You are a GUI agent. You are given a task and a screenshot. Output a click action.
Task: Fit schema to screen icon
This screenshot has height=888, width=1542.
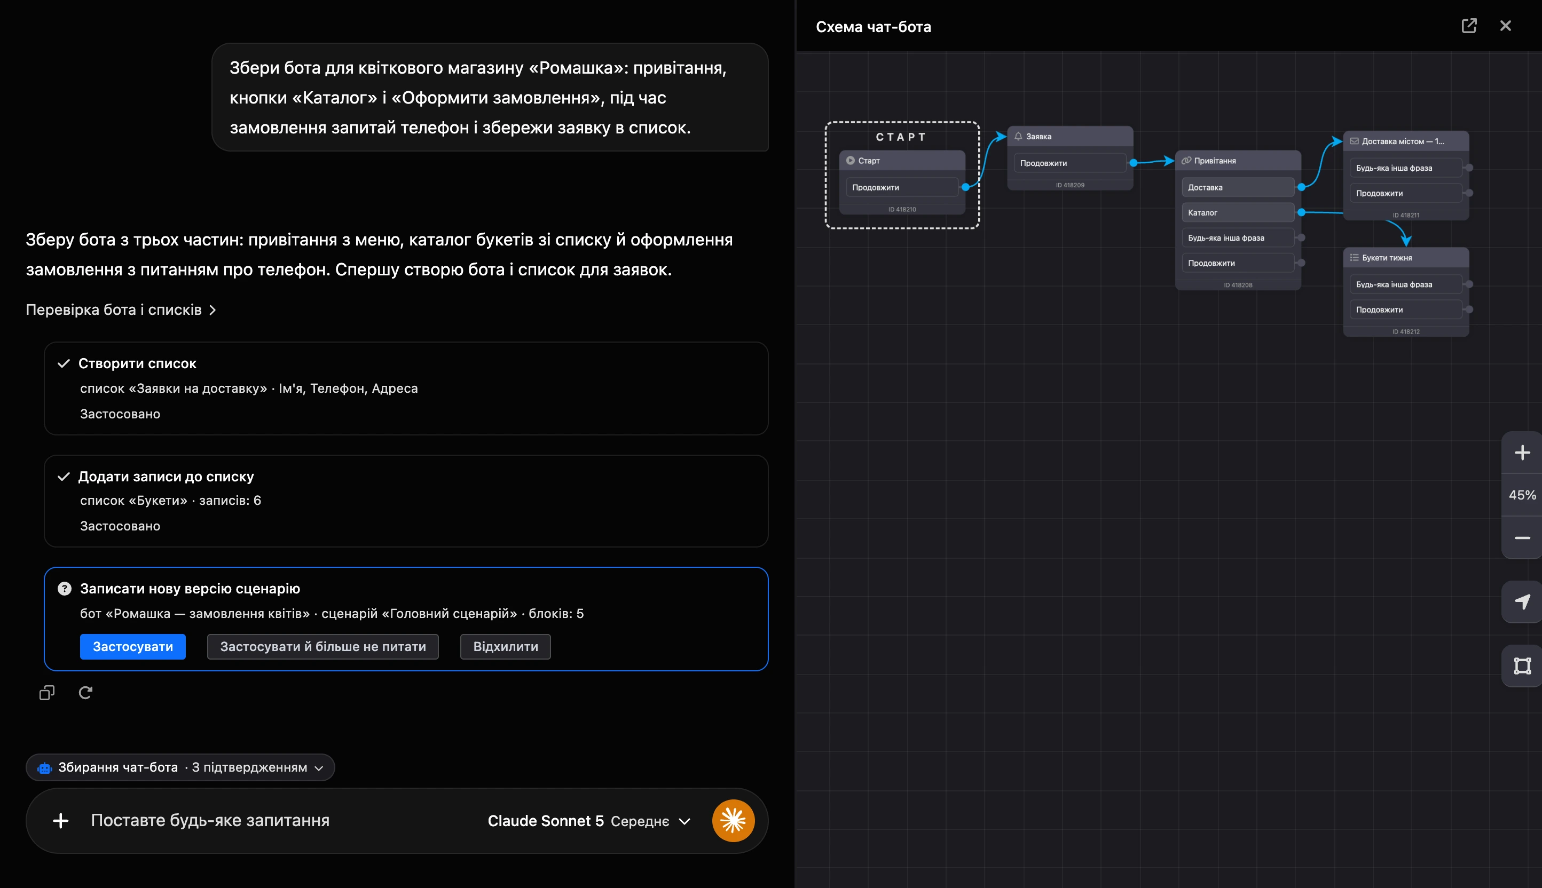[1522, 666]
